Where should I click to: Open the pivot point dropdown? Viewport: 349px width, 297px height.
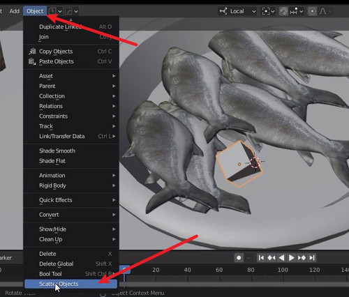(268, 11)
